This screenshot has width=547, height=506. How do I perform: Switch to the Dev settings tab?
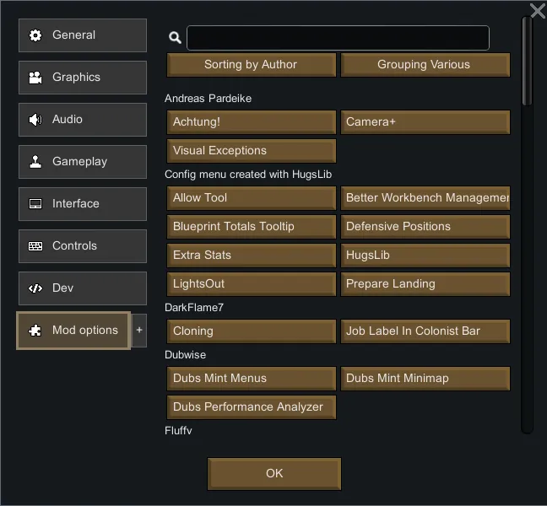[x=82, y=288]
